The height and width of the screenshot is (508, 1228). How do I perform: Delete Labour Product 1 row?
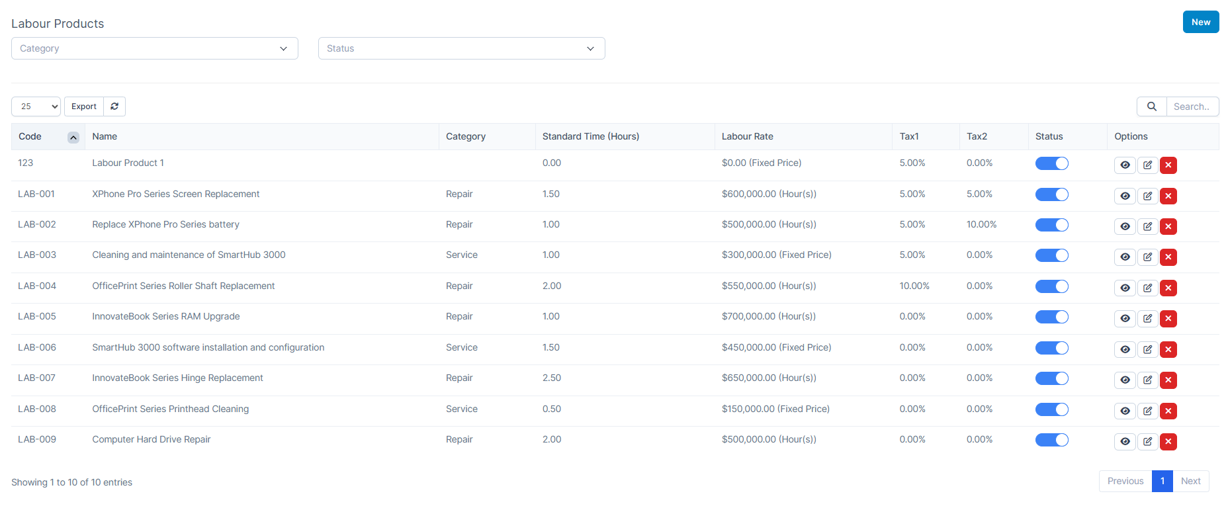click(1168, 165)
